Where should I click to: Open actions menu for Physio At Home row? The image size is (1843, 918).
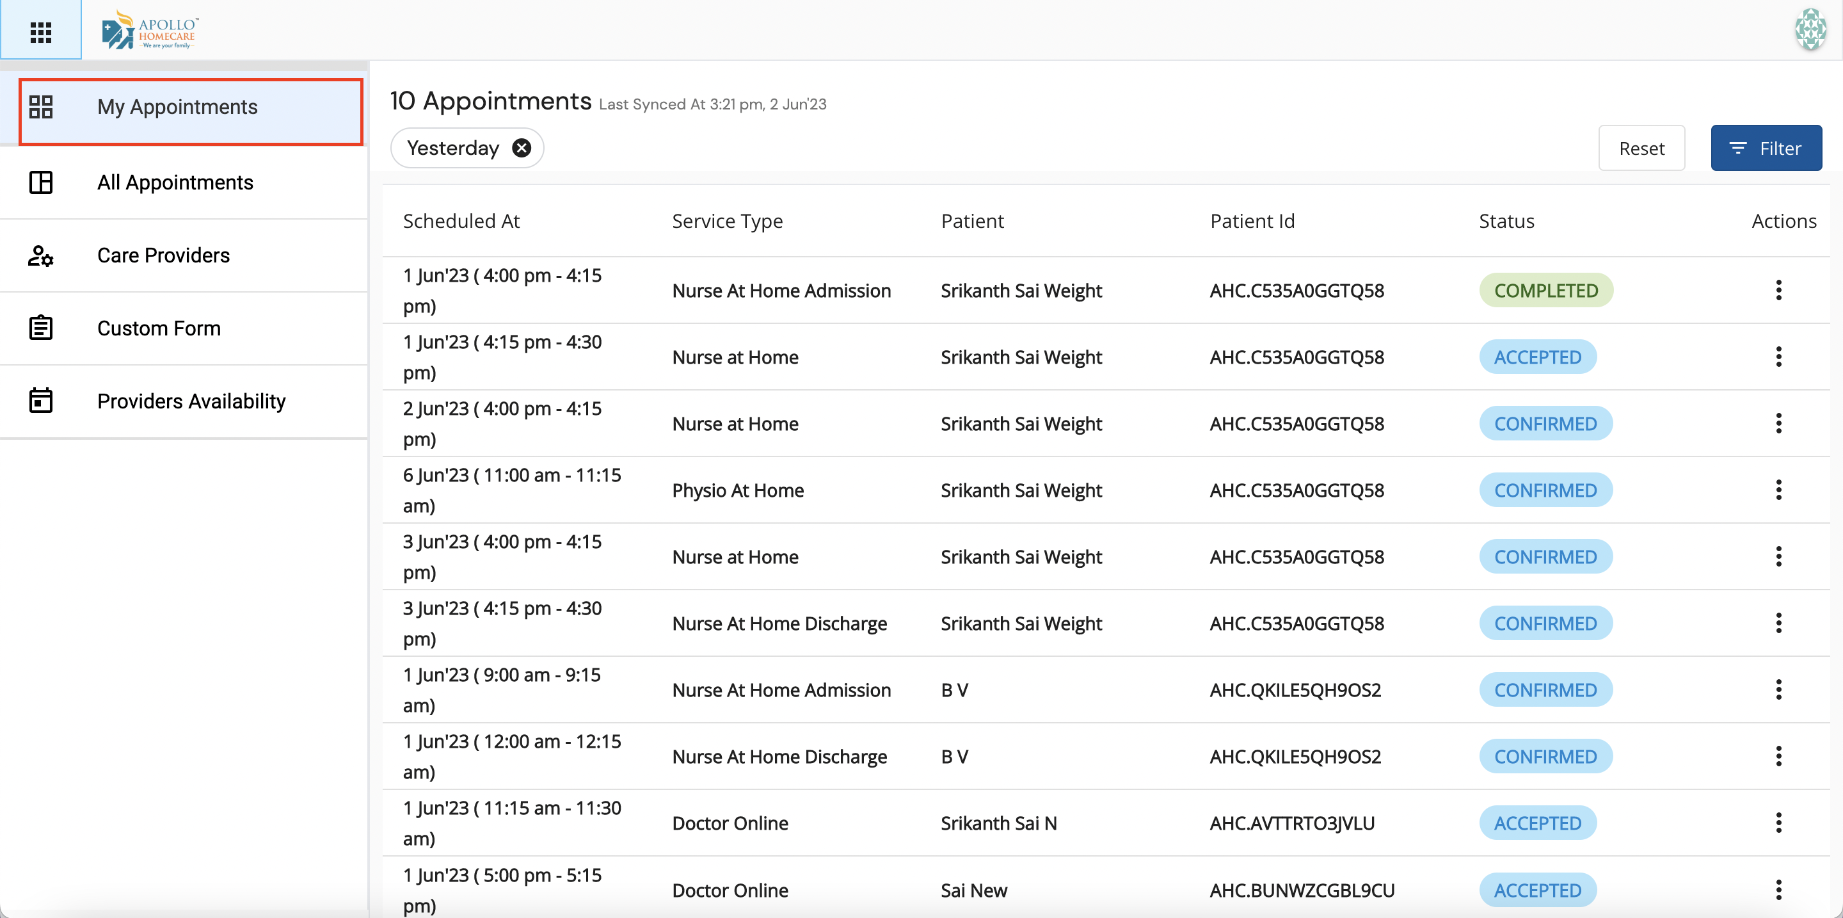[1778, 490]
